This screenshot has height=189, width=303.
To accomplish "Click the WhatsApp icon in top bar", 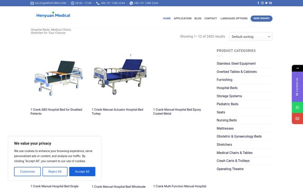I will 131,3.
